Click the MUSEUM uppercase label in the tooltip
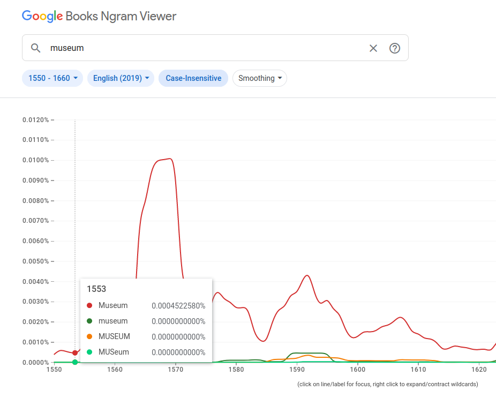Screen dimensions: 496x398 coord(114,336)
